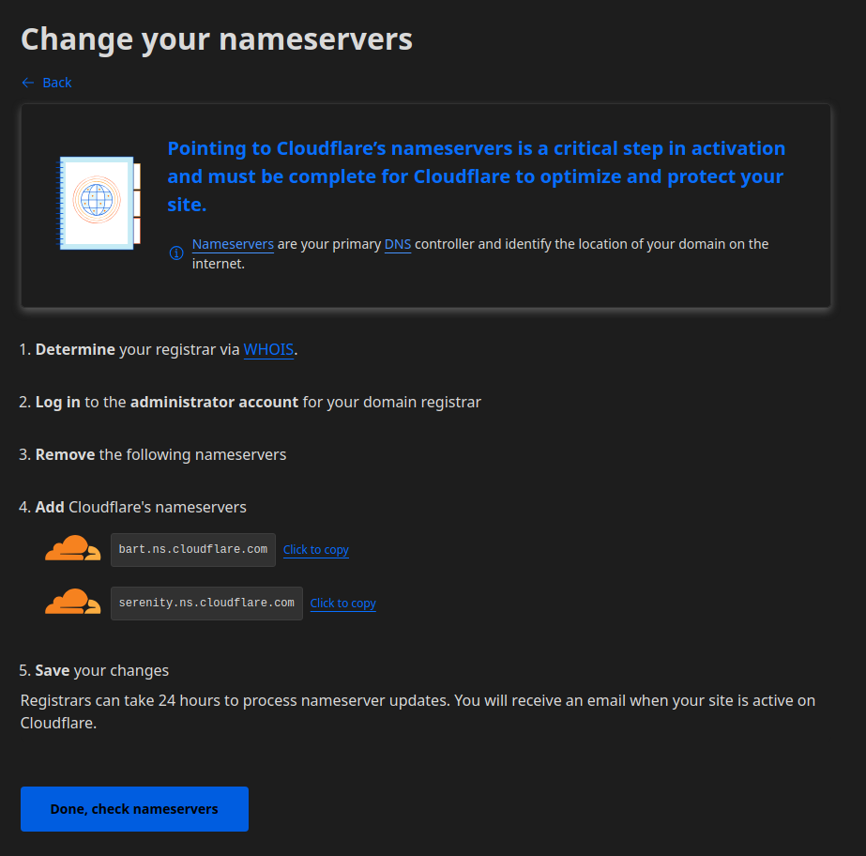Screen dimensions: 866x856
Task: Click the bold administrator account text
Action: (214, 402)
